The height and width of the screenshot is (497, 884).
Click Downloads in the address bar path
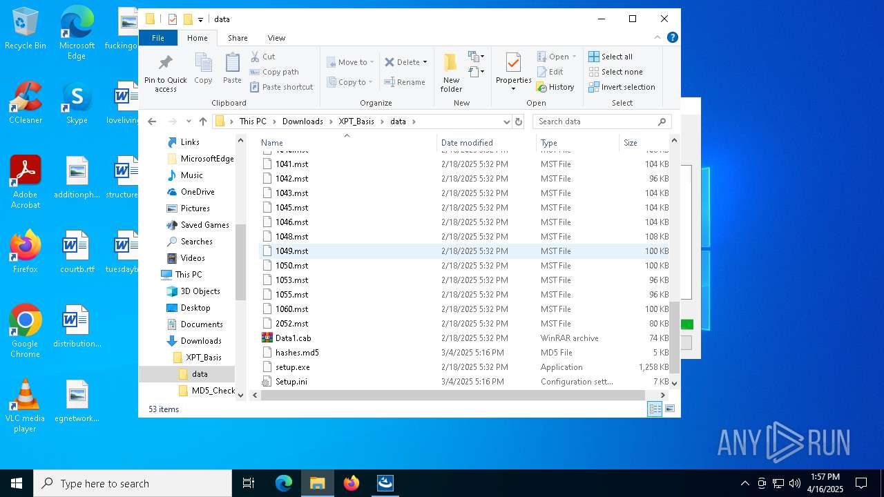click(x=302, y=121)
